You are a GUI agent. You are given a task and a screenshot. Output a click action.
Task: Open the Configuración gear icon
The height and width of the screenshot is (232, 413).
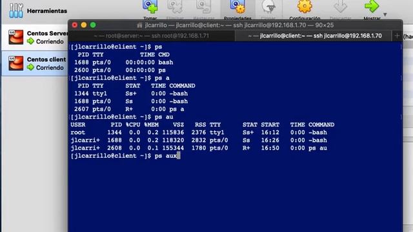pyautogui.click(x=305, y=6)
